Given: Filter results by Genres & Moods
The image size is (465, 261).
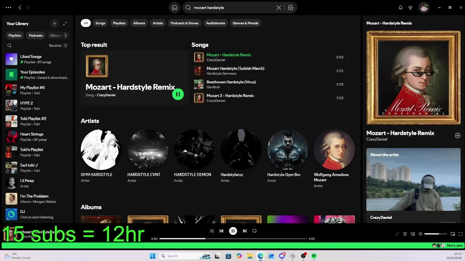Looking at the screenshot, I should click(x=246, y=23).
